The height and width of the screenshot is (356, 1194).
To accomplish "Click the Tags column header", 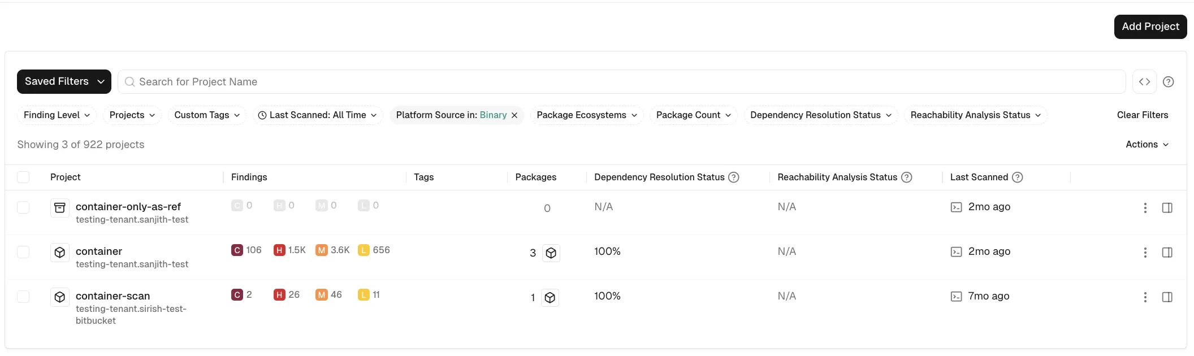I will [x=424, y=177].
